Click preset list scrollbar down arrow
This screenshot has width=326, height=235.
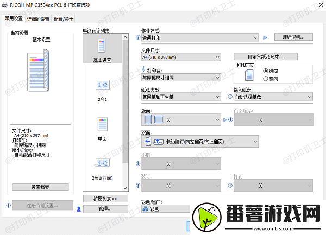125,188
